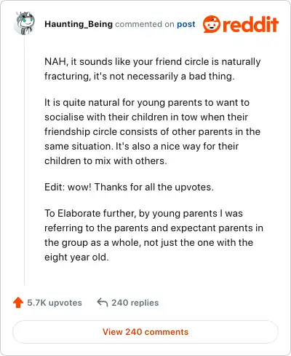The image size is (291, 356).
Task: Click the orange "reddit" wordmark
Action: [250, 24]
